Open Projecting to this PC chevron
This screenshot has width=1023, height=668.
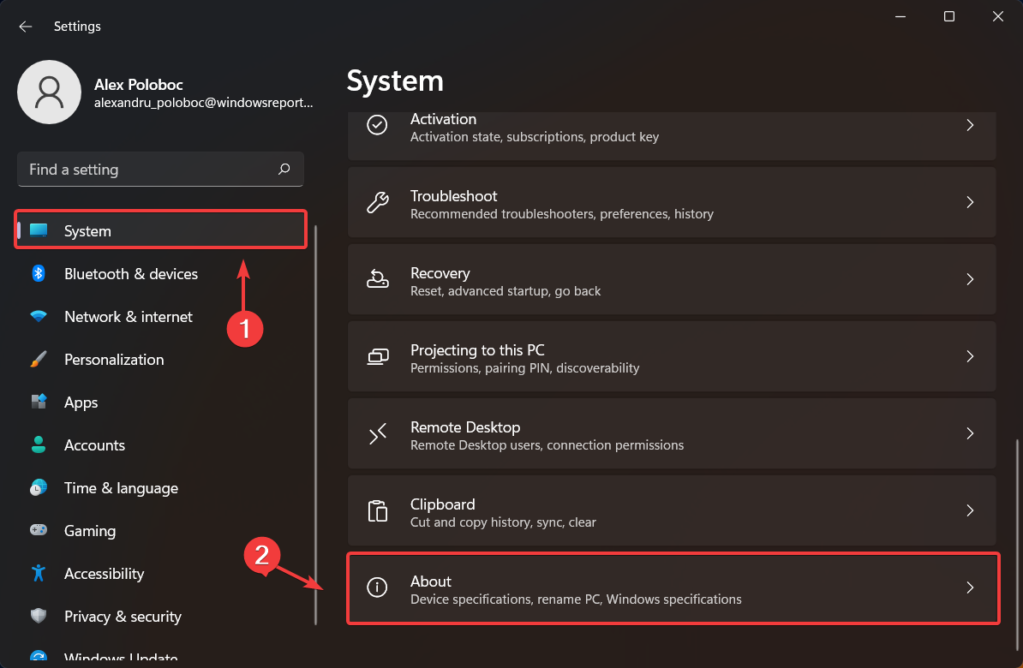click(970, 356)
